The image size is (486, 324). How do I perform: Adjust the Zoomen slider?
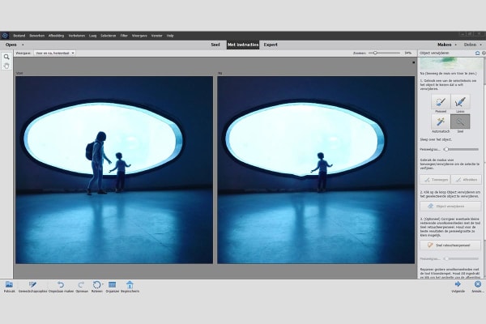[x=373, y=53]
